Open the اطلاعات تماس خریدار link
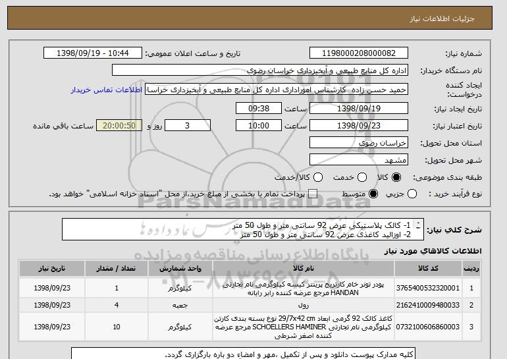The height and width of the screenshot is (359, 507). coord(107,90)
